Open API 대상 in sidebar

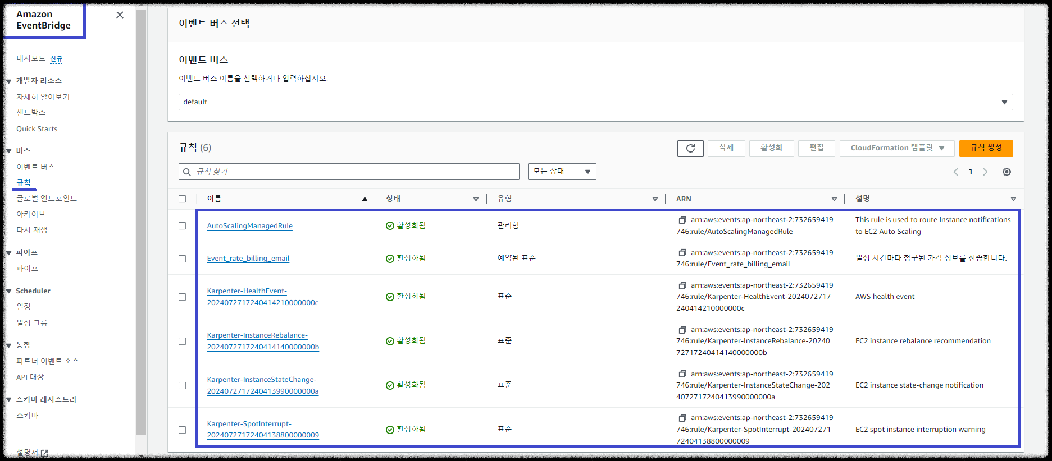(30, 377)
